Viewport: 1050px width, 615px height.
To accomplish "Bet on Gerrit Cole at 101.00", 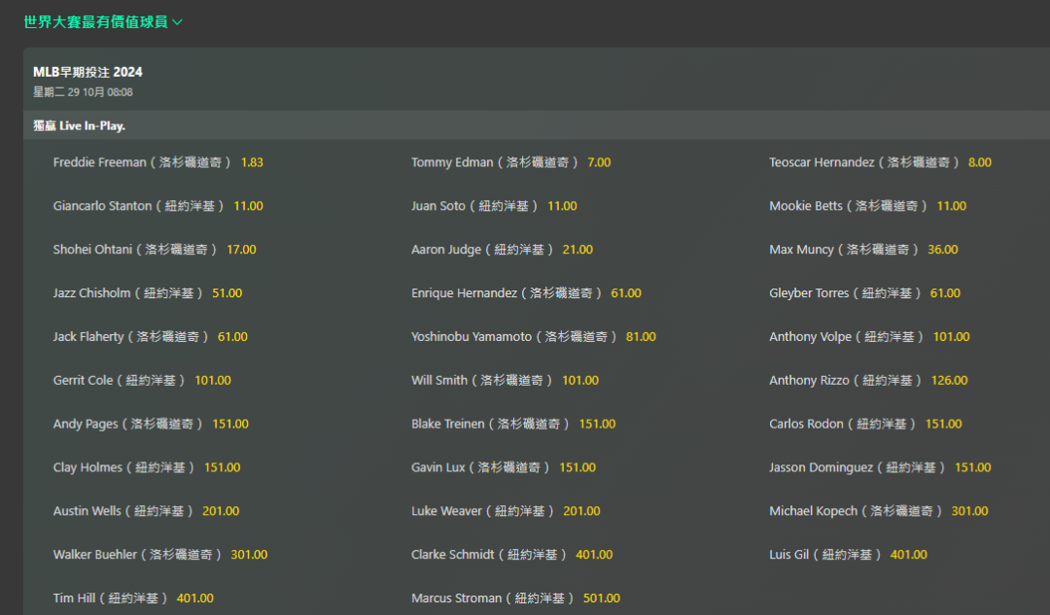I will pyautogui.click(x=142, y=380).
